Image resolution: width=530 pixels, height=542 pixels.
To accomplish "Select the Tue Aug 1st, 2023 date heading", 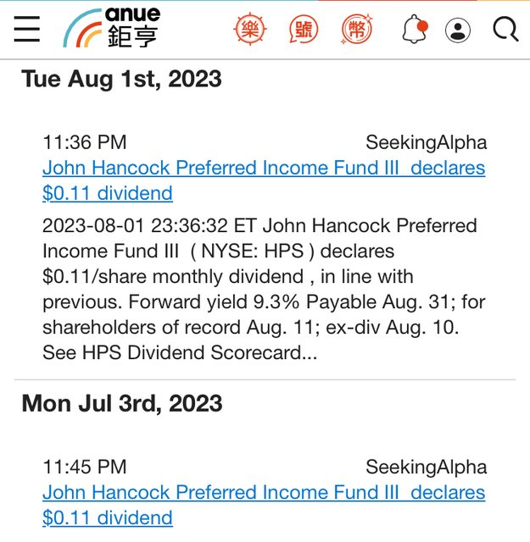I will pos(121,80).
